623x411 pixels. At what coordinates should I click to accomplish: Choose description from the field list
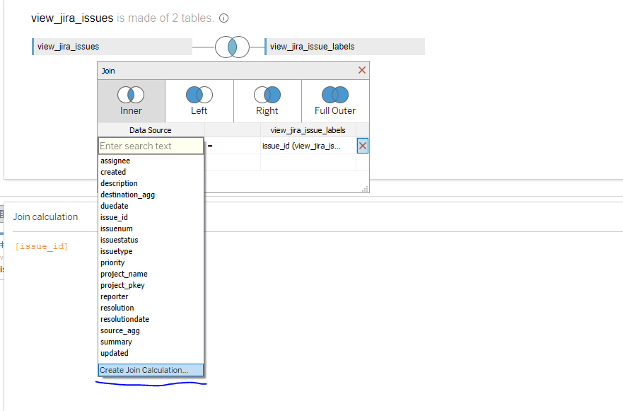click(x=151, y=183)
